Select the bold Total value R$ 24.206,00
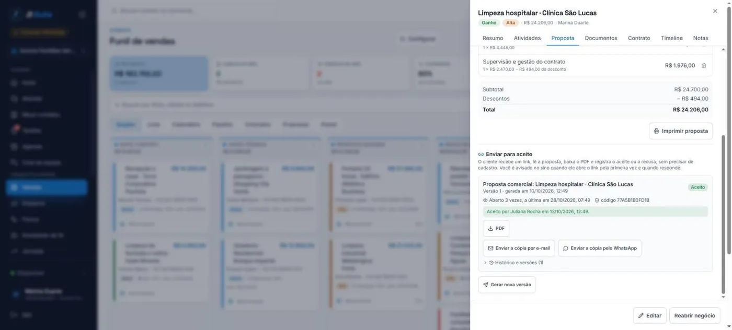This screenshot has width=732, height=330. tap(691, 110)
